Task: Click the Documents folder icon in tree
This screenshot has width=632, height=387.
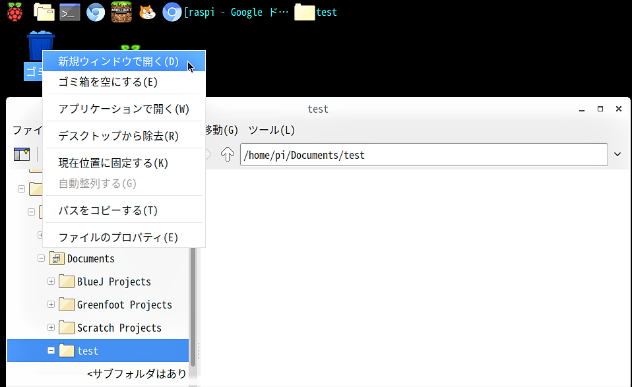Action: tap(57, 258)
